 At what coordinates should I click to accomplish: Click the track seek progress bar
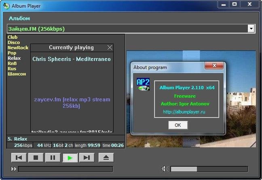click(65, 169)
